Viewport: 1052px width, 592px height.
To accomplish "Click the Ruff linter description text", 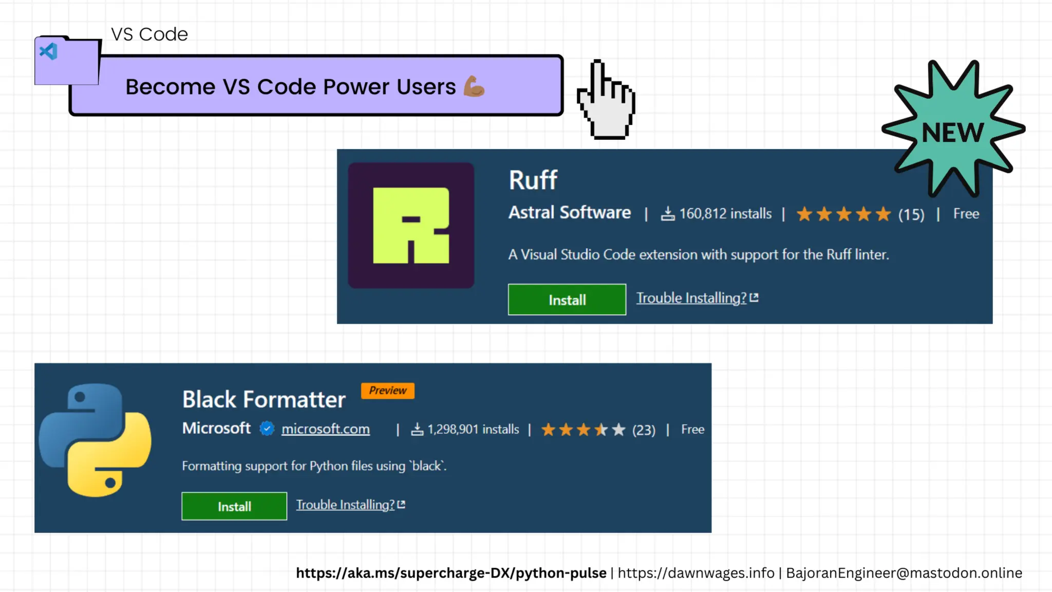I will [699, 254].
